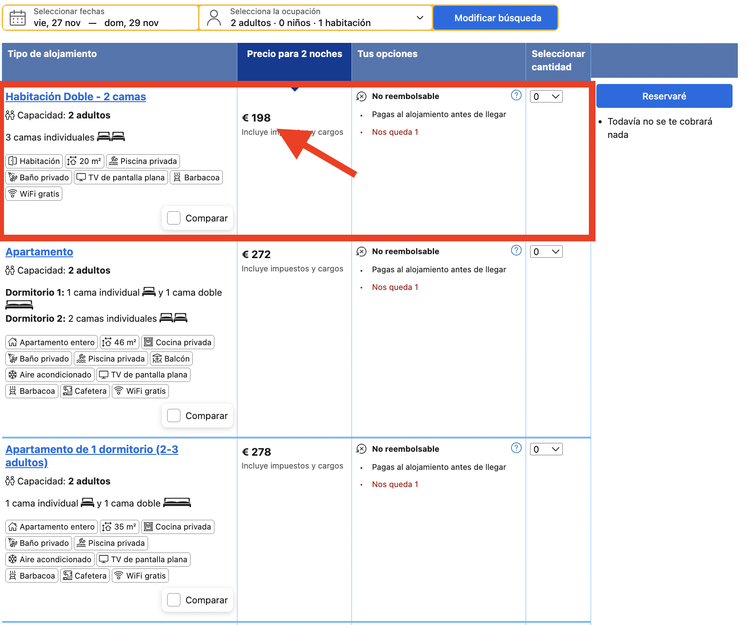Click TV de pantalla plana icon, Habitación Doble
748x625 pixels.
(x=81, y=178)
